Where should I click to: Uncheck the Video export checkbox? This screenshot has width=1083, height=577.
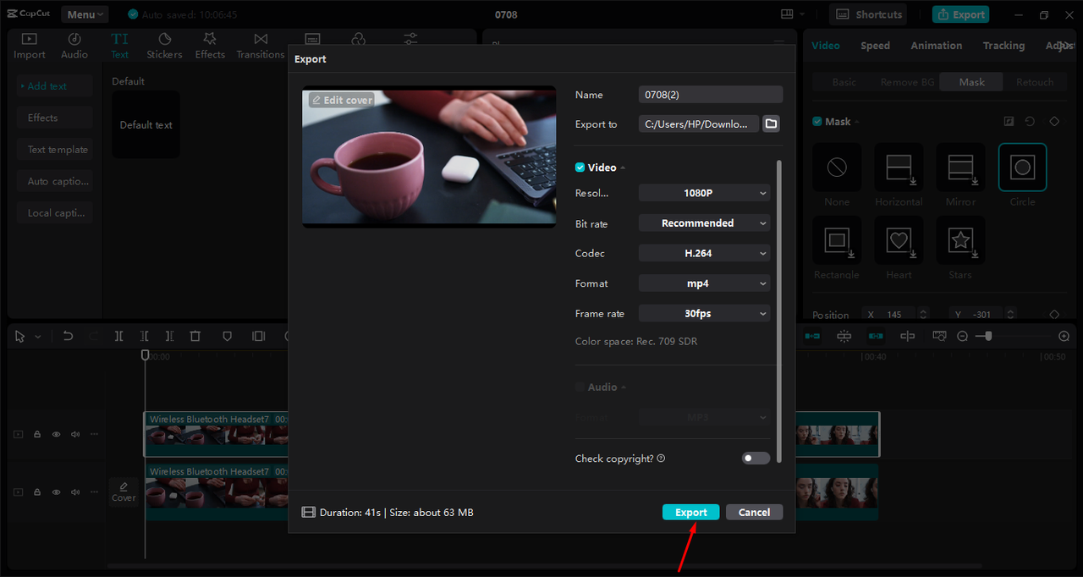(x=580, y=168)
